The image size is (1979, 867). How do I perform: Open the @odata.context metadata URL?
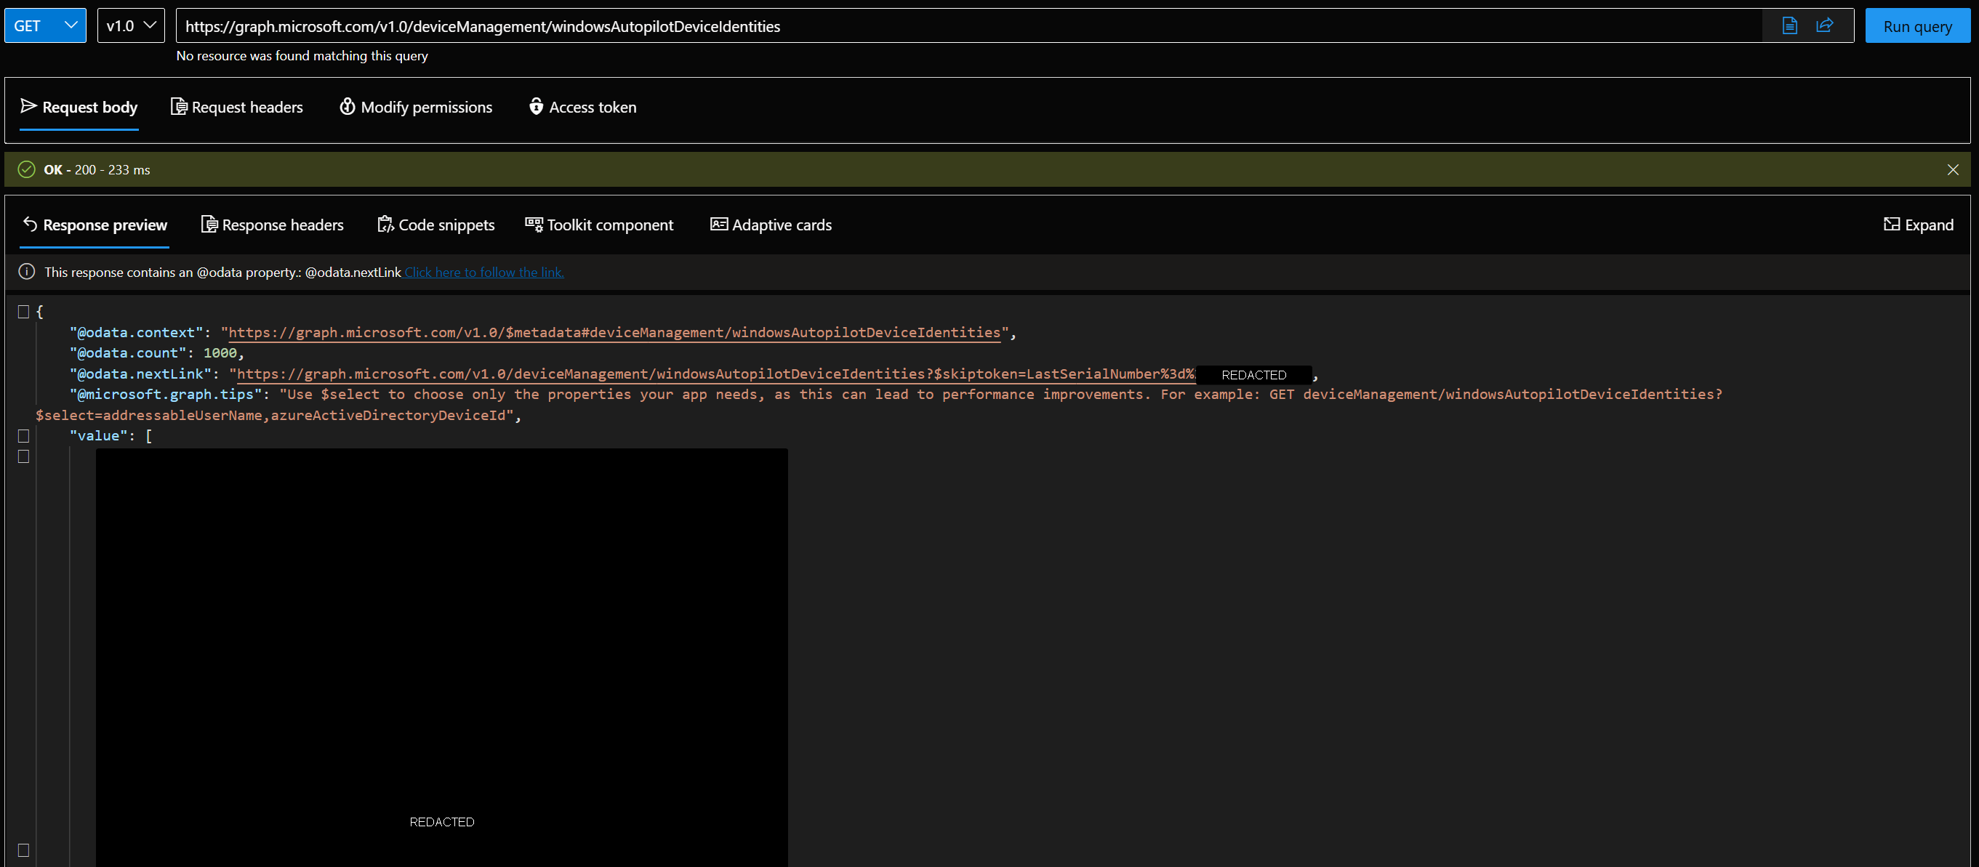coord(614,333)
